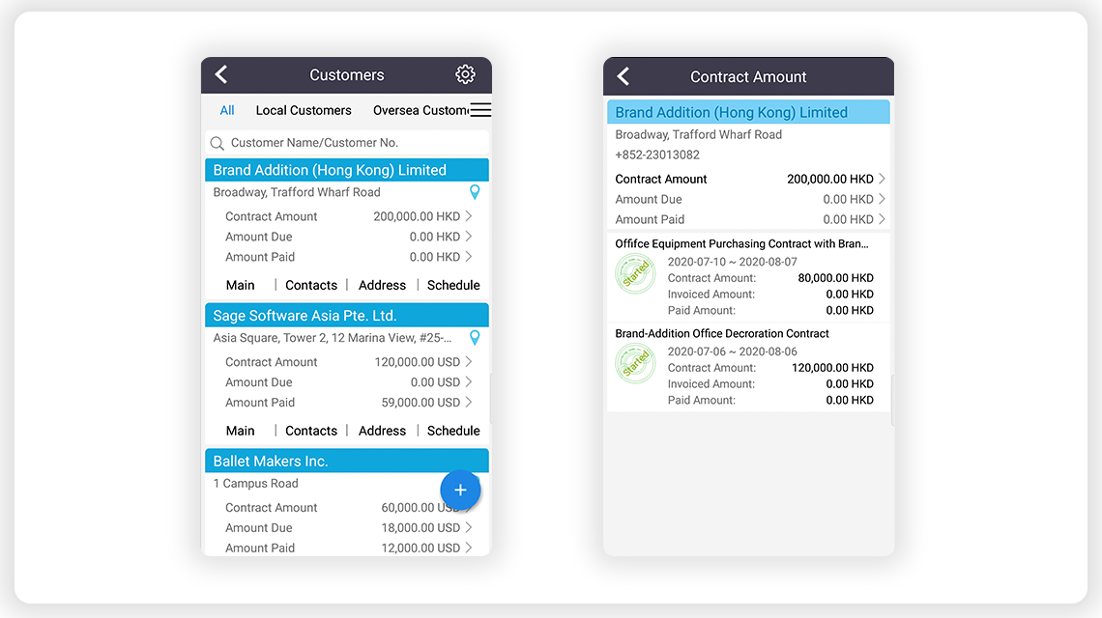Expand Ballet Makers Amount Paid 12,000.00 USD chevron
This screenshot has height=618, width=1102.
point(469,548)
